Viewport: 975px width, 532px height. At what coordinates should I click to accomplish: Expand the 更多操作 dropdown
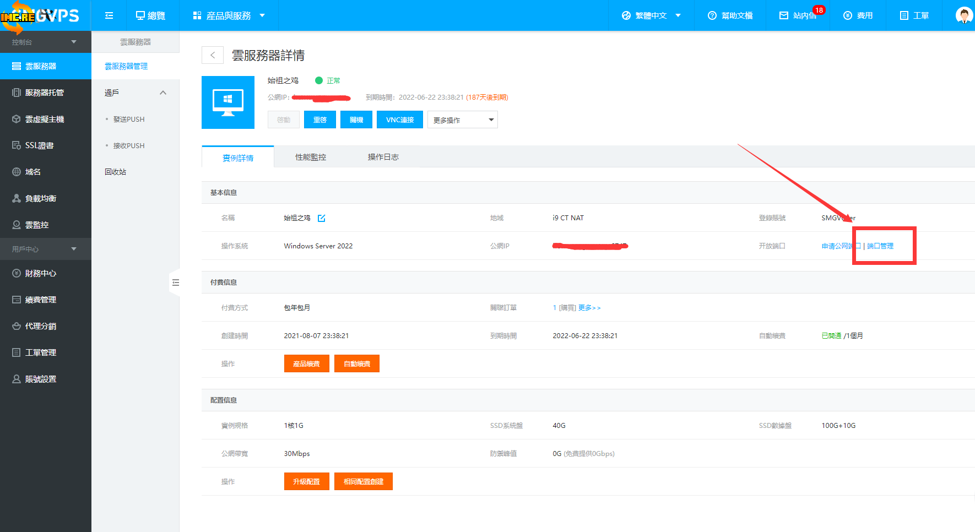[462, 120]
